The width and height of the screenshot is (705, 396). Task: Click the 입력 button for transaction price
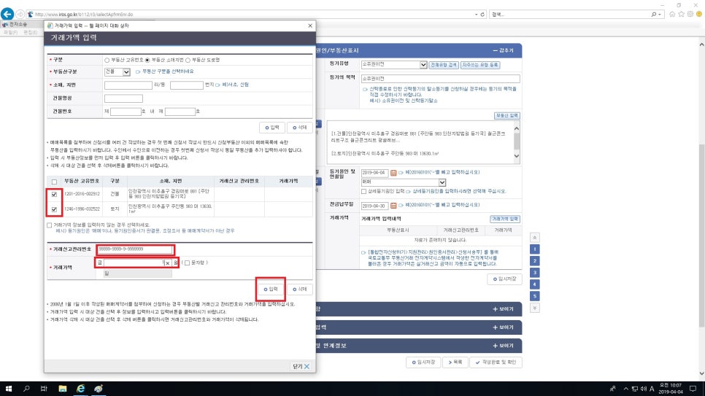pyautogui.click(x=271, y=289)
